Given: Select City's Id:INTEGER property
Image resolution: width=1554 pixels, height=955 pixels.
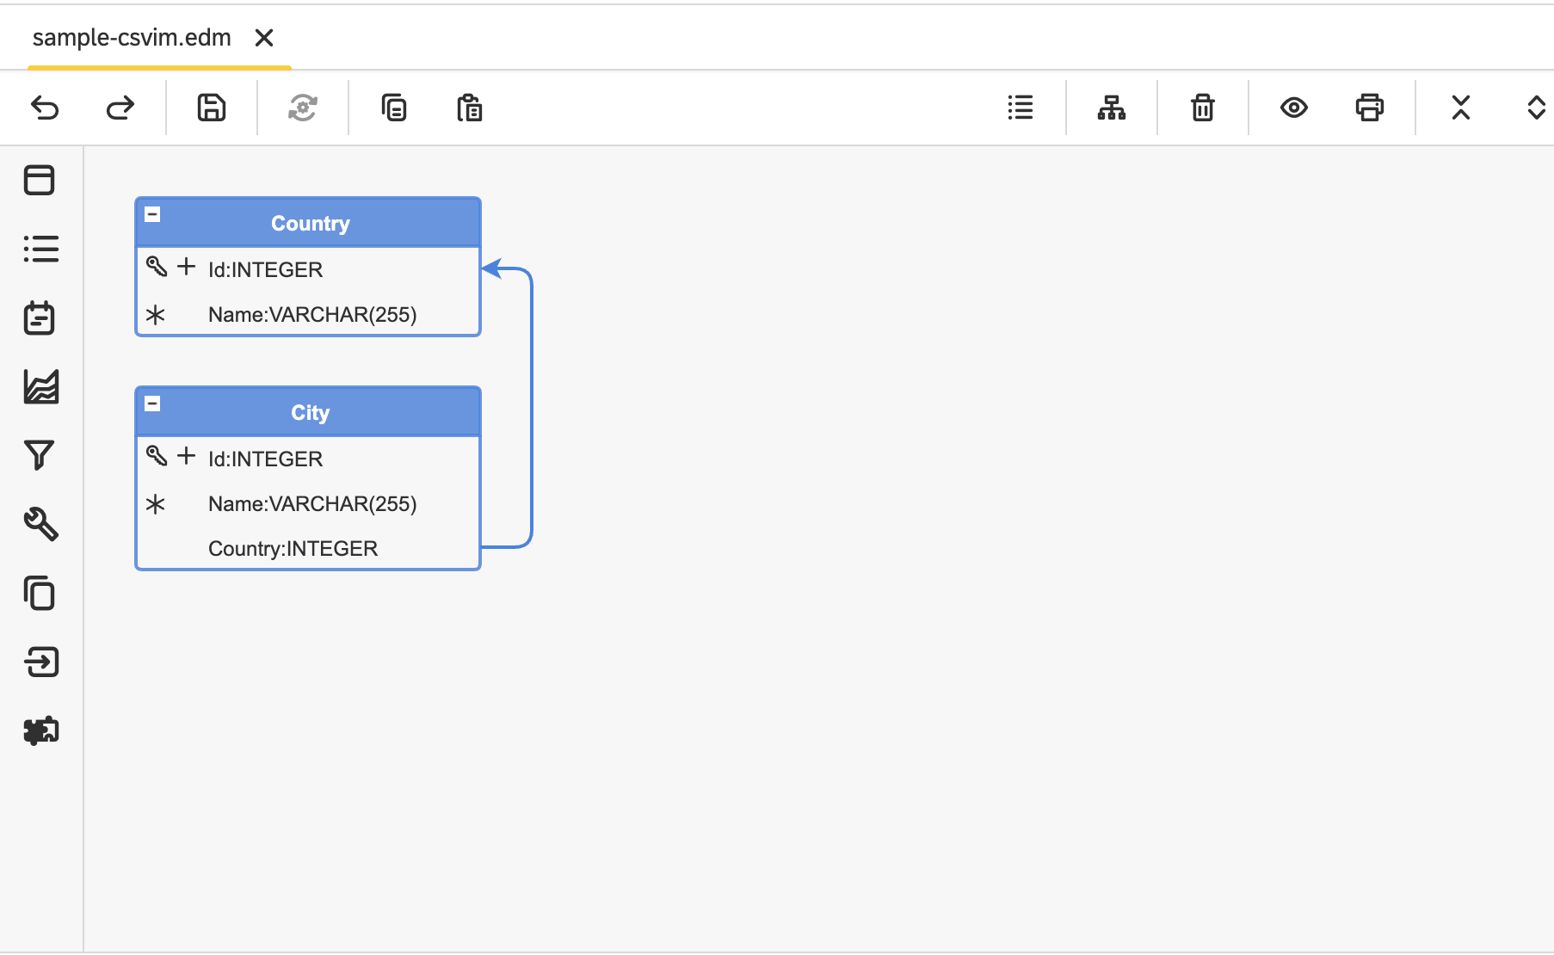Looking at the screenshot, I should pos(308,459).
